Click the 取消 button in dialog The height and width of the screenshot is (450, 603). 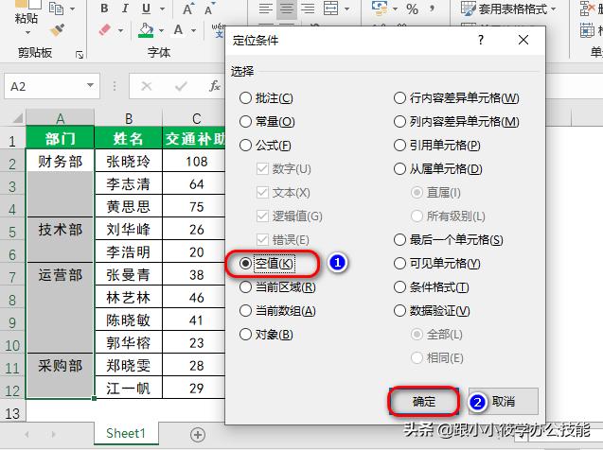click(x=503, y=402)
